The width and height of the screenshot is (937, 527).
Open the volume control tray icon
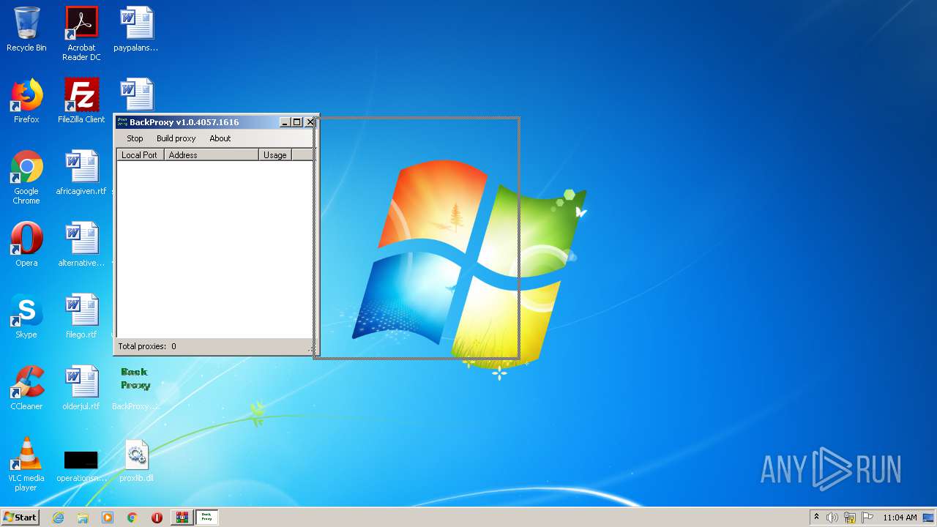832,517
